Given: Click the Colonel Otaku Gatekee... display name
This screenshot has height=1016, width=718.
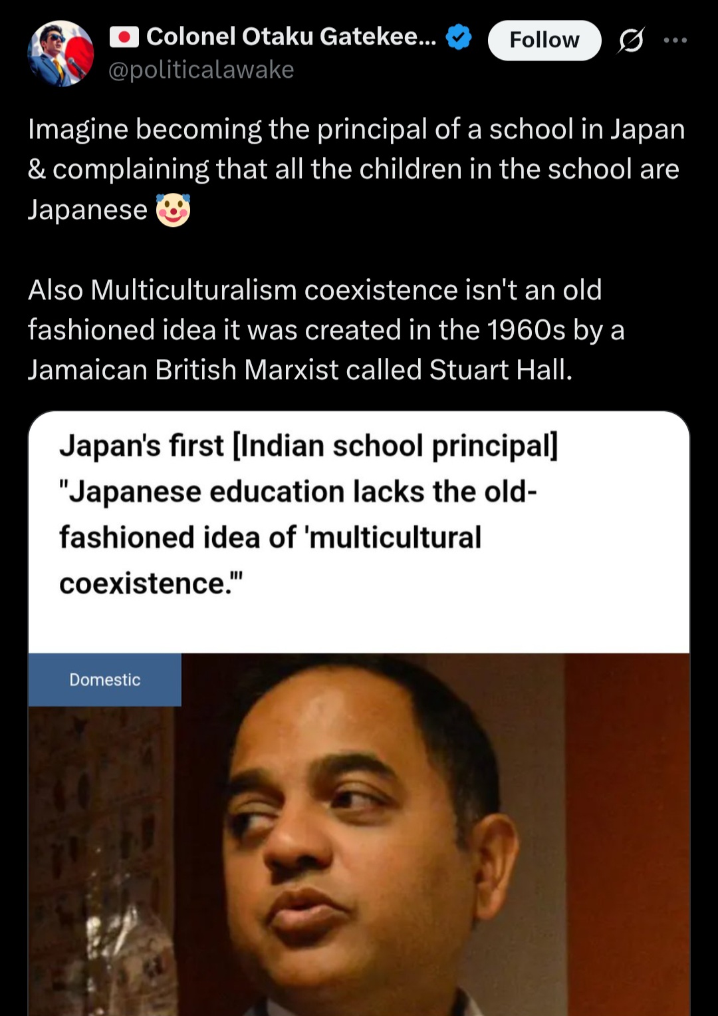Looking at the screenshot, I should click(291, 37).
